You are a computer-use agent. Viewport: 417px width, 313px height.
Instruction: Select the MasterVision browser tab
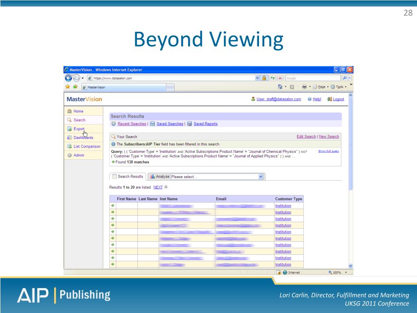coord(124,87)
